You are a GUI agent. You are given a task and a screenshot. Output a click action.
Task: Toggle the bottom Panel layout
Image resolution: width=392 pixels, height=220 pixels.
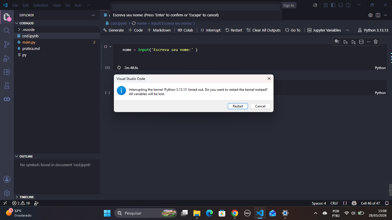pyautogui.click(x=341, y=5)
